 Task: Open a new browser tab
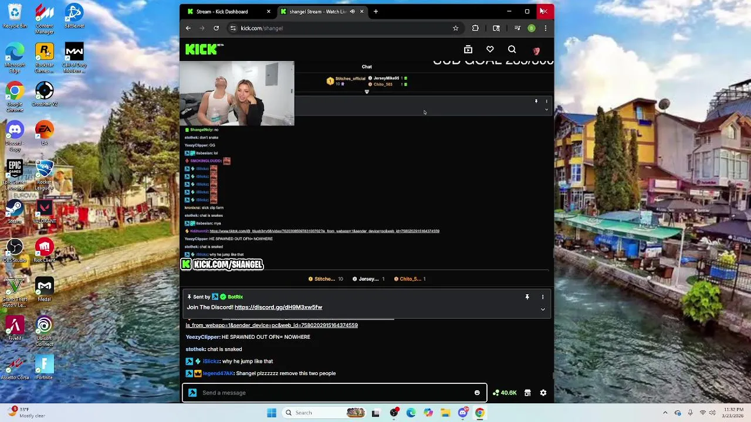[x=376, y=12]
